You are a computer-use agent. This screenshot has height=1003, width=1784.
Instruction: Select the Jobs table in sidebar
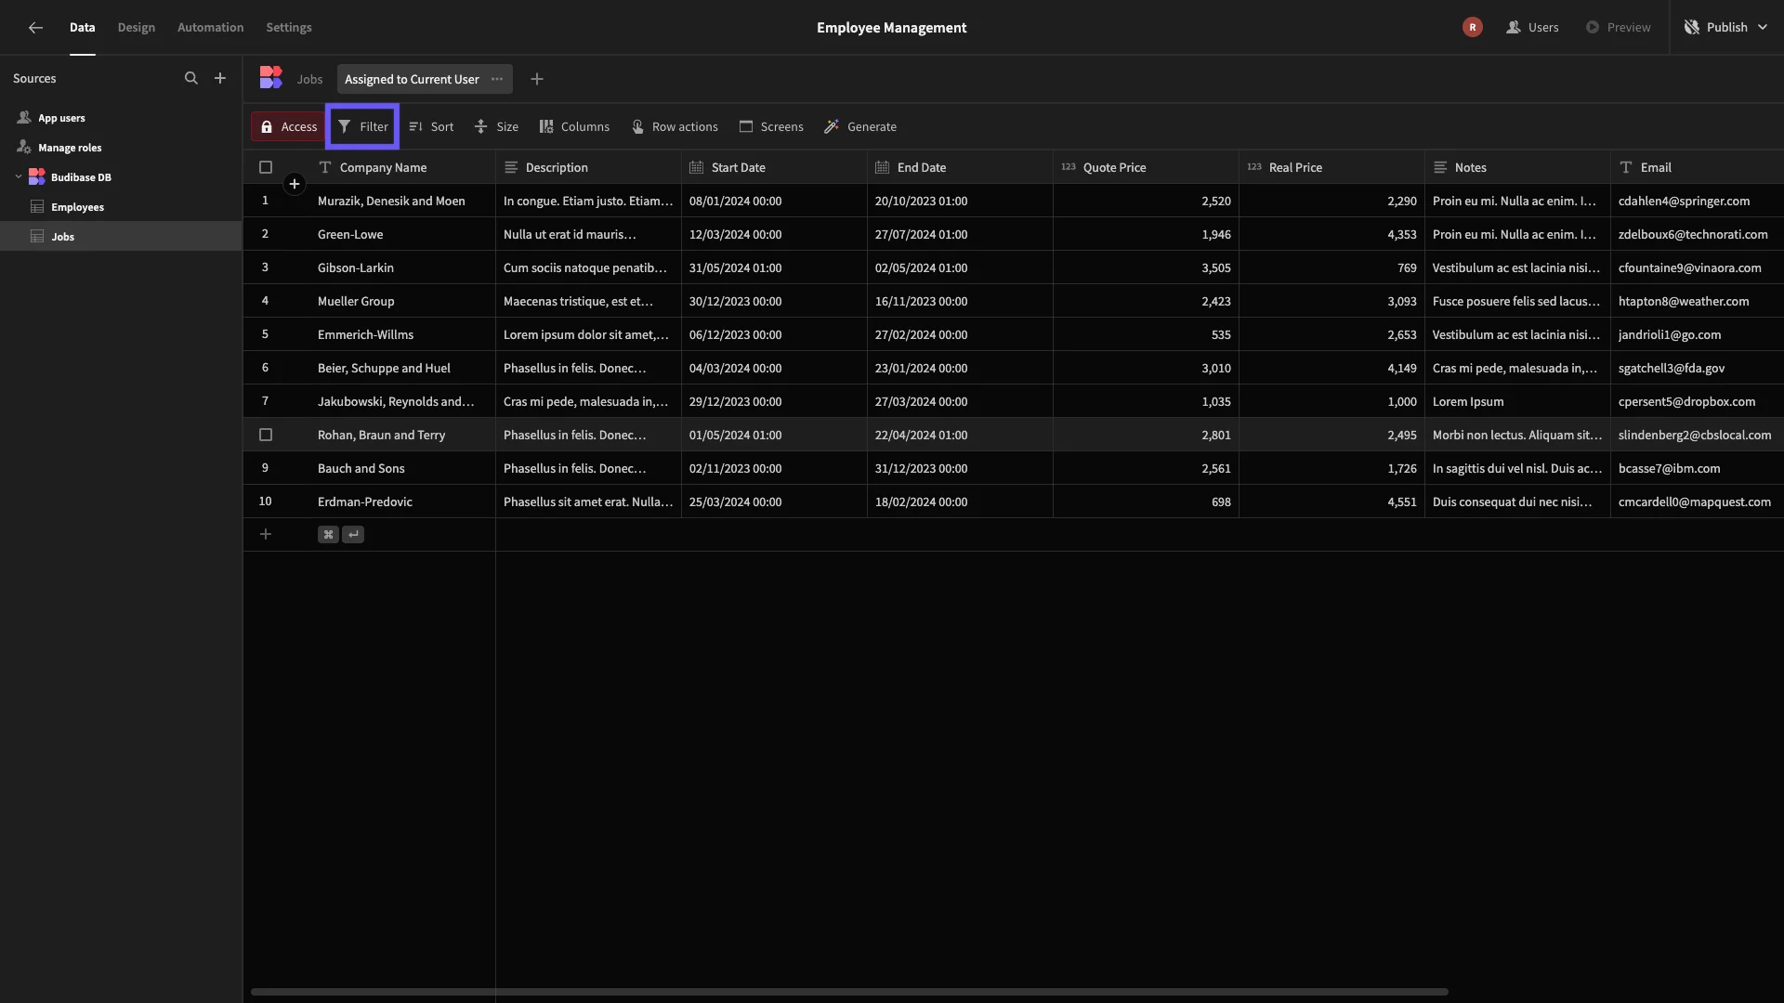tap(121, 236)
